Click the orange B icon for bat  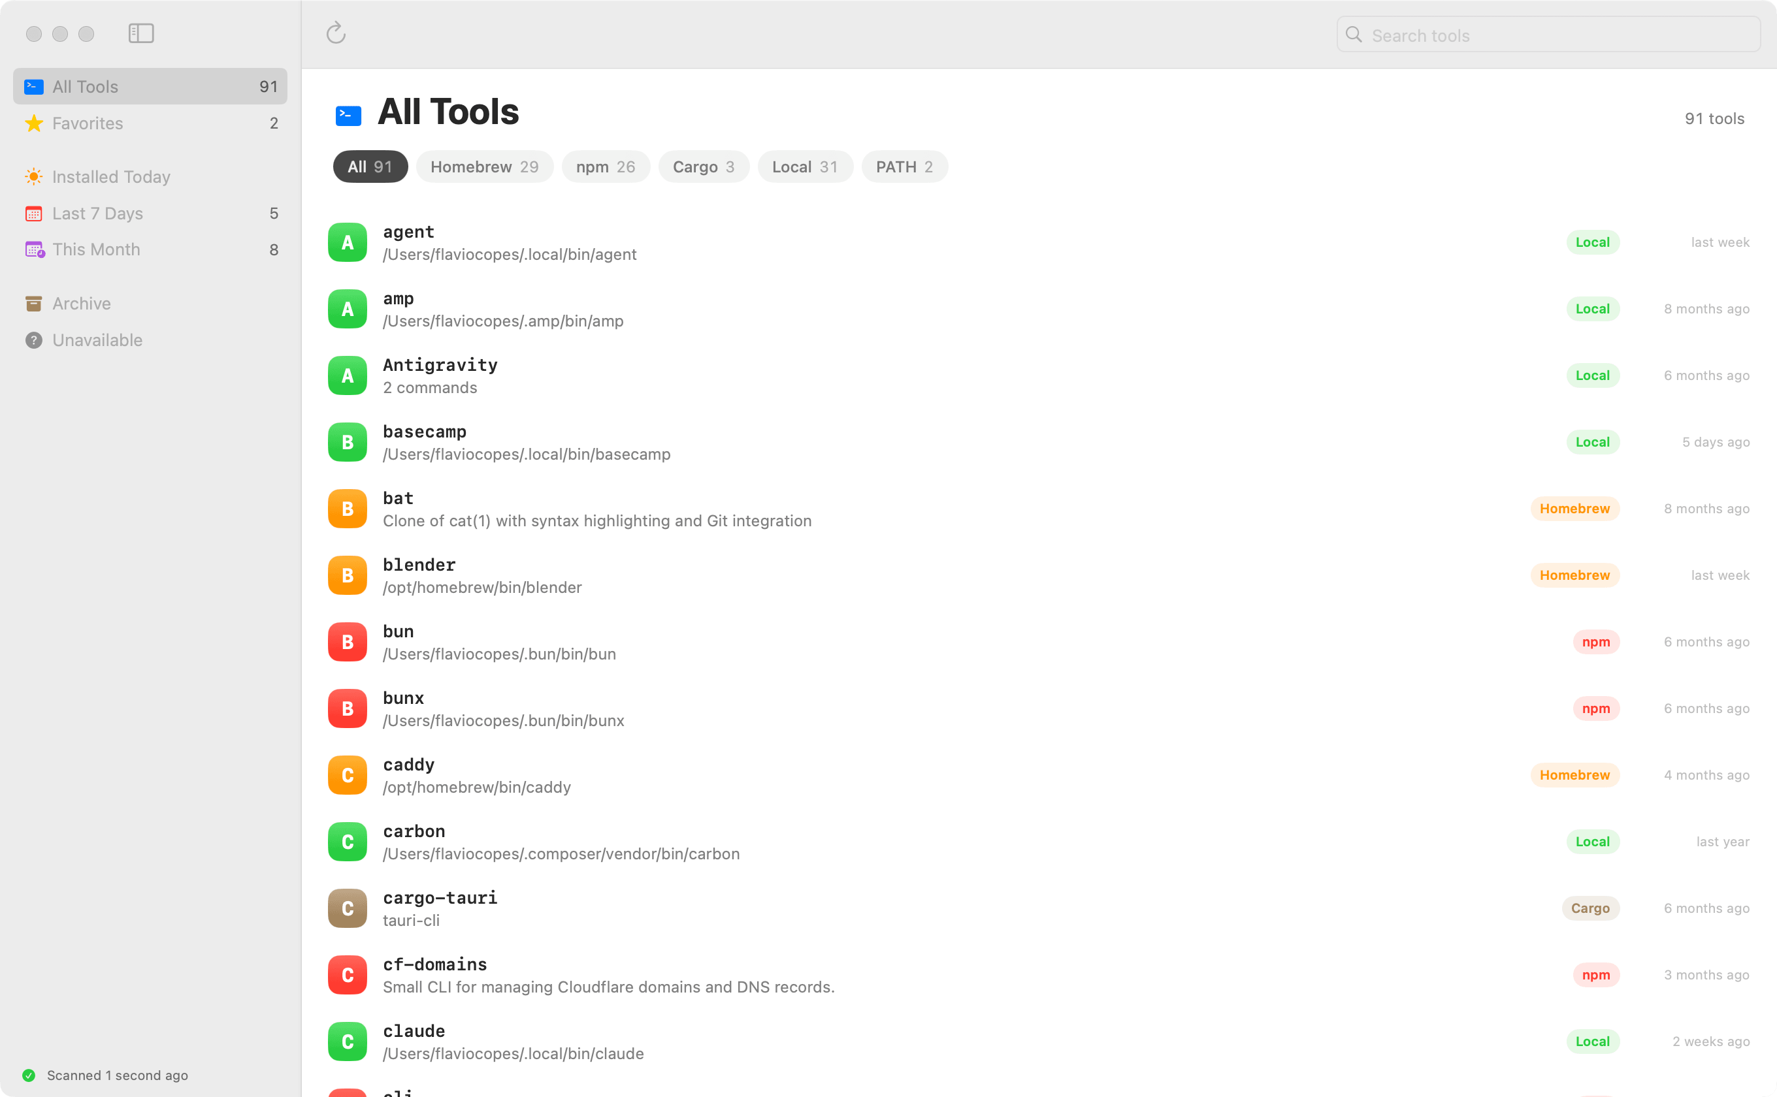tap(347, 509)
